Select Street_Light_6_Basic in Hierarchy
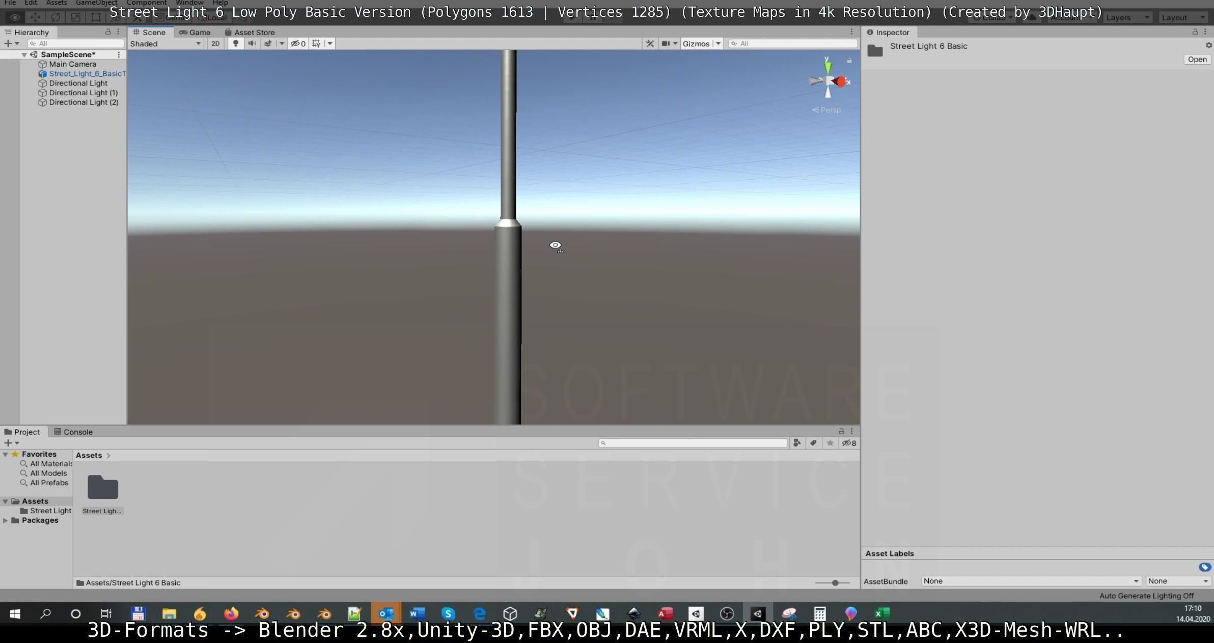 (x=87, y=74)
